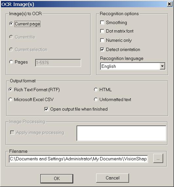Click the Filename path text field

coord(78,159)
